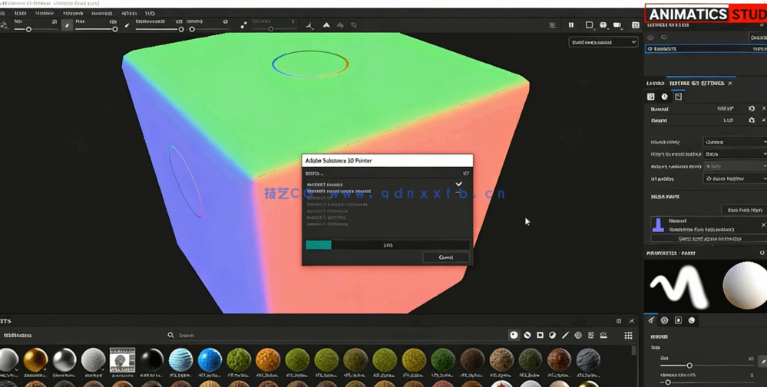Open the last dropdown in Texture Set Settings
The width and height of the screenshot is (767, 387).
tap(734, 179)
